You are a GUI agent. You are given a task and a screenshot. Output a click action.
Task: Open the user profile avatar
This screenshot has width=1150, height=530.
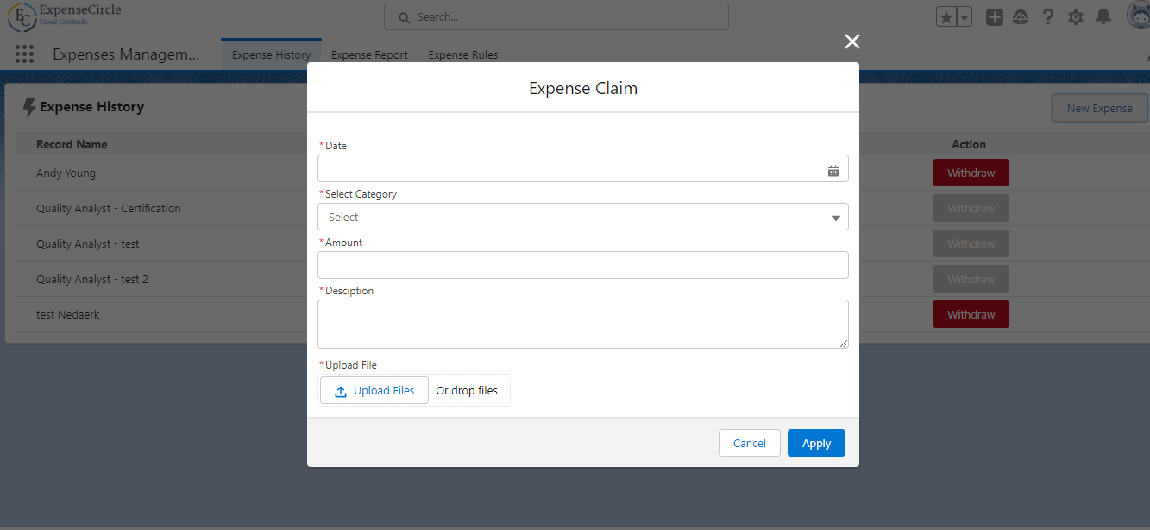tap(1138, 16)
